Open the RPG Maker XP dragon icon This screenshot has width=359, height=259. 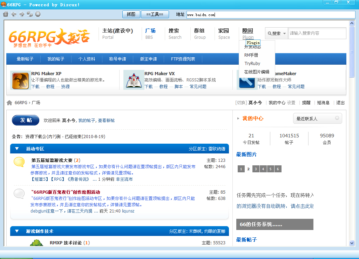coord(20,81)
